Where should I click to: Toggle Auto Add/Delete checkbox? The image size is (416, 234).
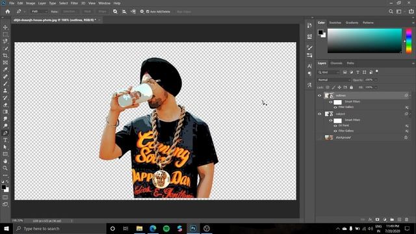148,12
